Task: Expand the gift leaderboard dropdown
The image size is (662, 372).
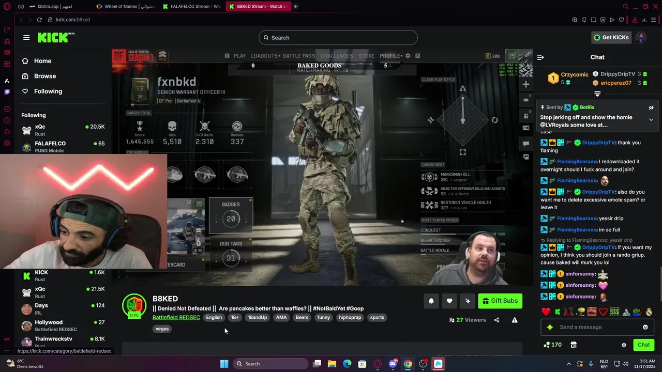Action: click(597, 94)
